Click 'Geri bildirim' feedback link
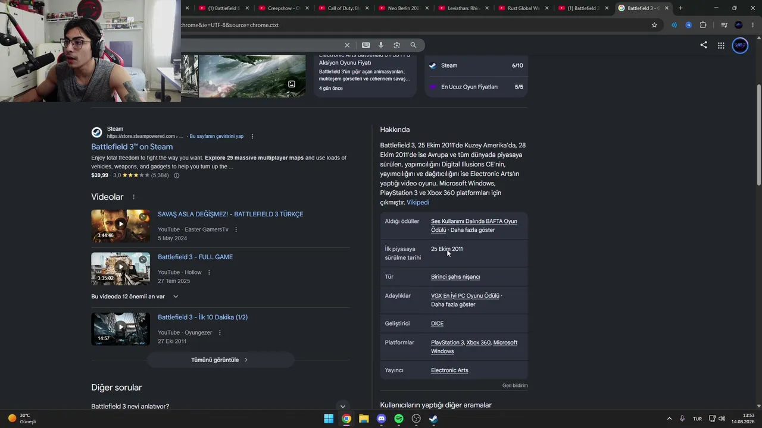Screen dimensions: 762x428 pyautogui.click(x=515, y=386)
